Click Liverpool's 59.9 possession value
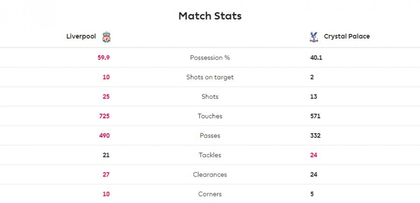 point(104,58)
